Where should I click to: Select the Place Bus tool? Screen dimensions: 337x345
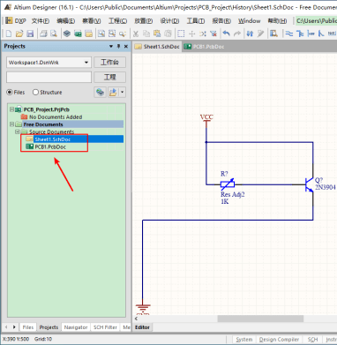pyautogui.click(x=300, y=34)
